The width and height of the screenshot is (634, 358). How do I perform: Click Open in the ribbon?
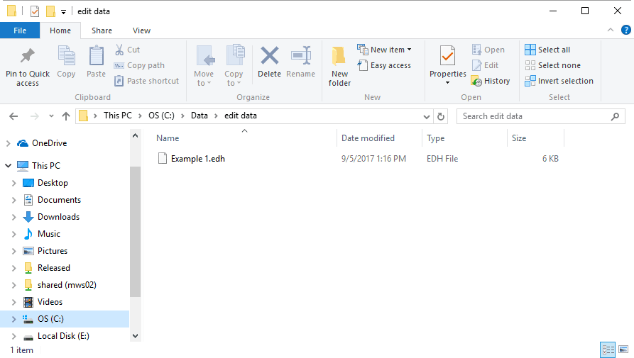pos(488,50)
